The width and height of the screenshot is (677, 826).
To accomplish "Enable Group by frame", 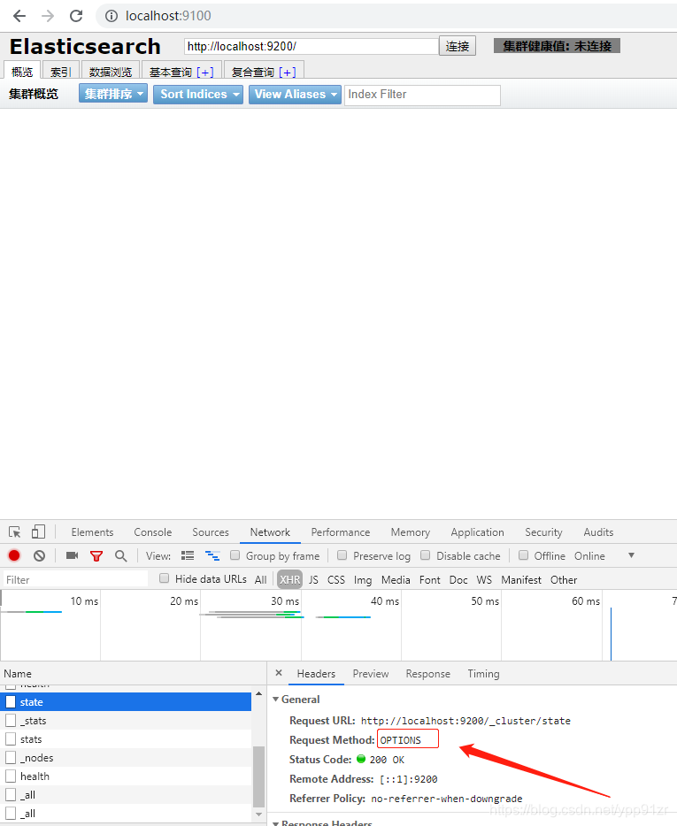I will 235,555.
